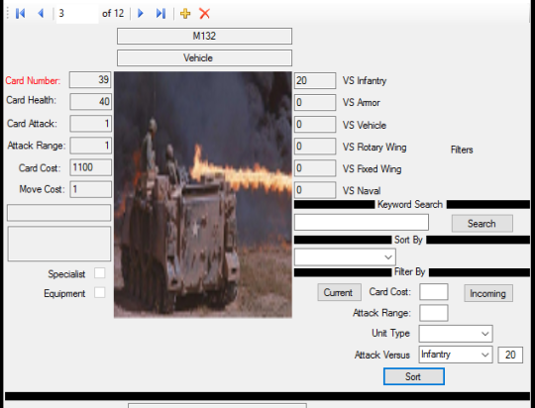Open the Sort By dropdown

click(345, 256)
